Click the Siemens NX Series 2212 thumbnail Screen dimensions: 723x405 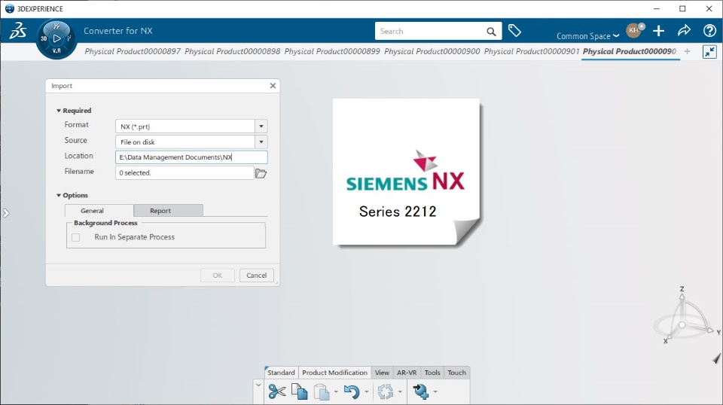407,172
